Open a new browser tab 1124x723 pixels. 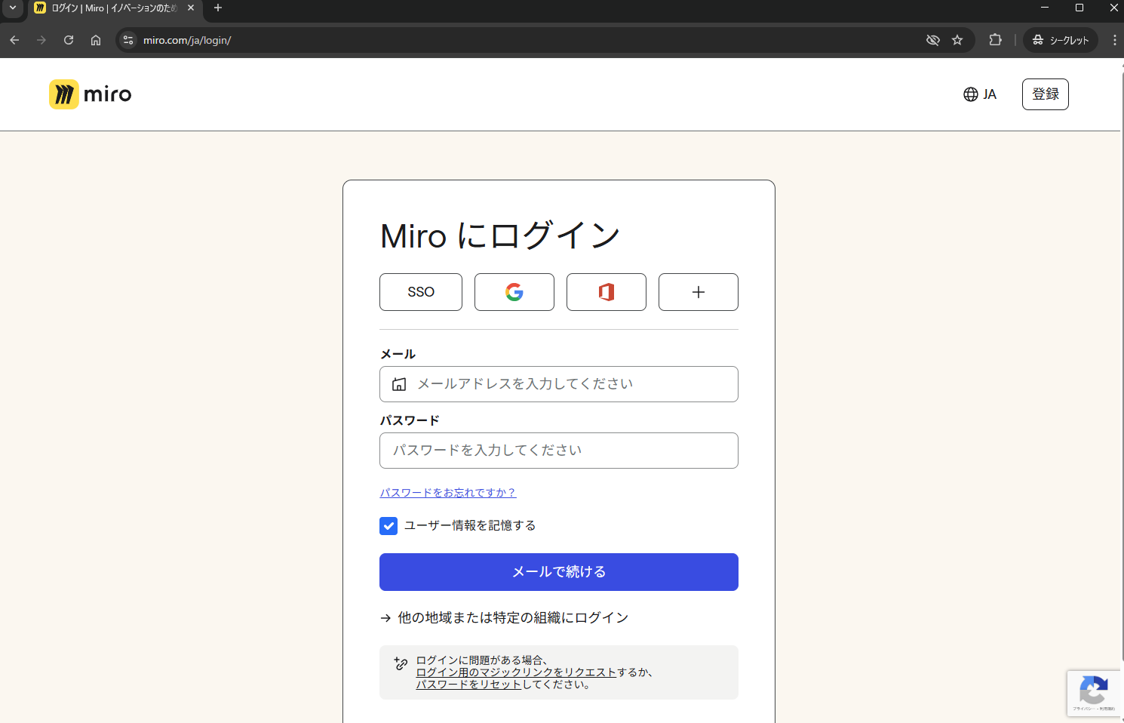pyautogui.click(x=218, y=8)
